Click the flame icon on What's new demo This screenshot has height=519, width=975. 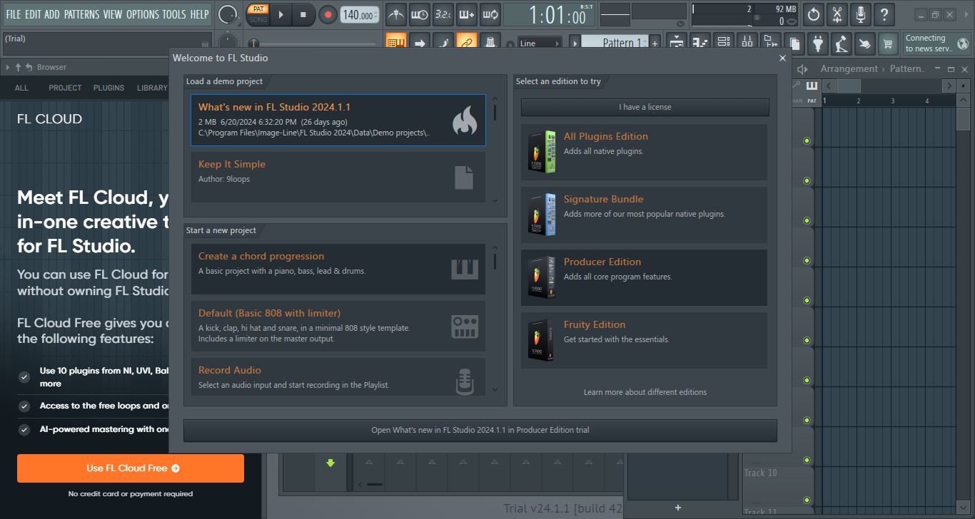coord(464,120)
